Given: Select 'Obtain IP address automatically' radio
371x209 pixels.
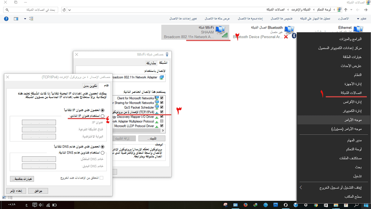Looking at the screenshot, I should 103,110.
